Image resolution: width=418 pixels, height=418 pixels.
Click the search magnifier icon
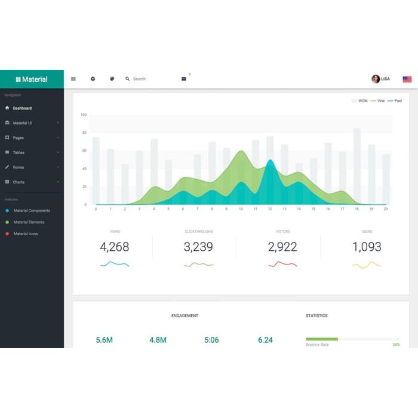click(x=127, y=79)
